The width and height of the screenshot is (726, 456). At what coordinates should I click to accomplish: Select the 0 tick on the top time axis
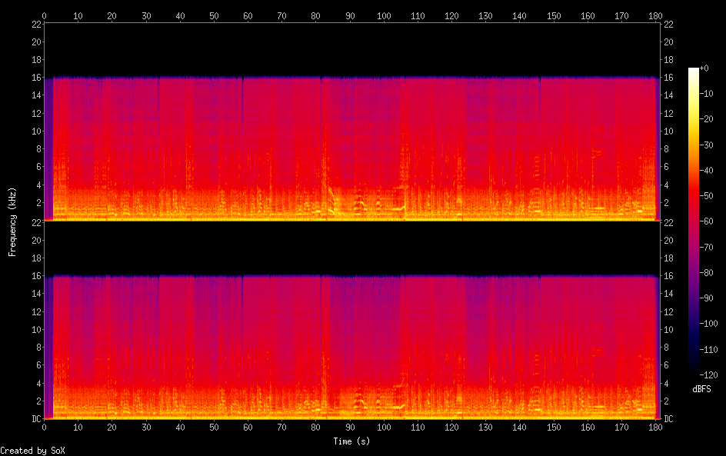pos(44,15)
